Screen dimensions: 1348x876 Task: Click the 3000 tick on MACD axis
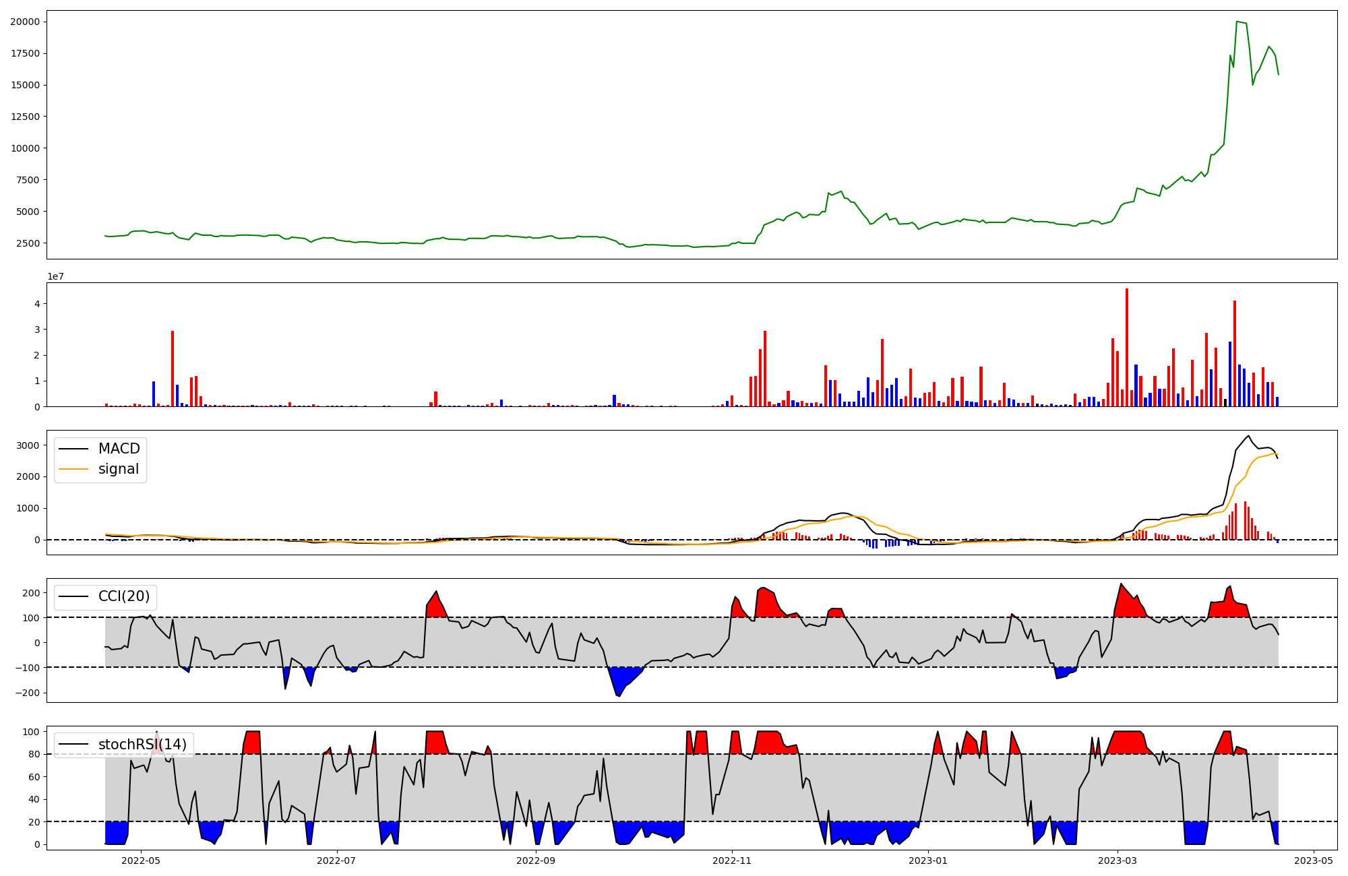coord(27,445)
